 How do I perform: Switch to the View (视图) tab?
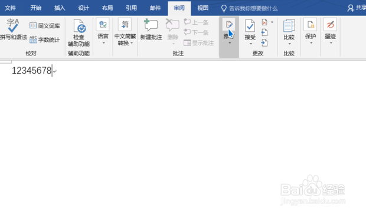[203, 8]
